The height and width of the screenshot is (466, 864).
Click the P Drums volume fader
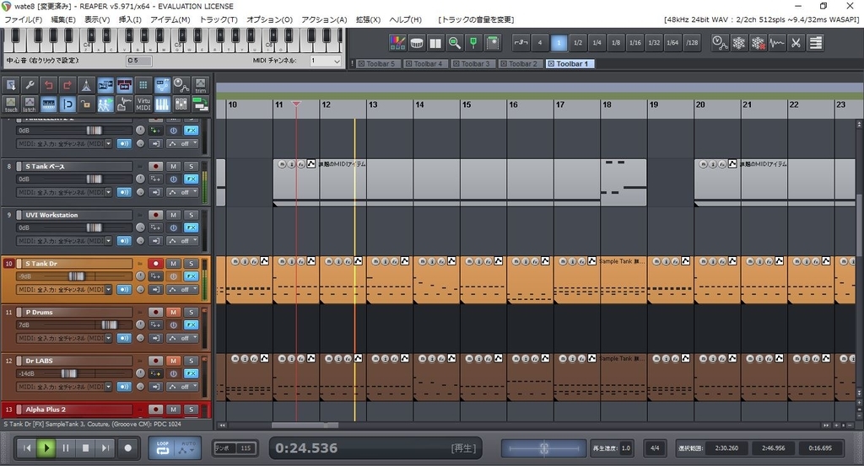pos(109,324)
